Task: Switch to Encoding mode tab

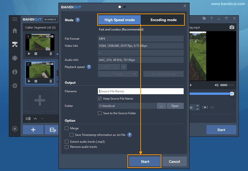Action: coord(163,20)
